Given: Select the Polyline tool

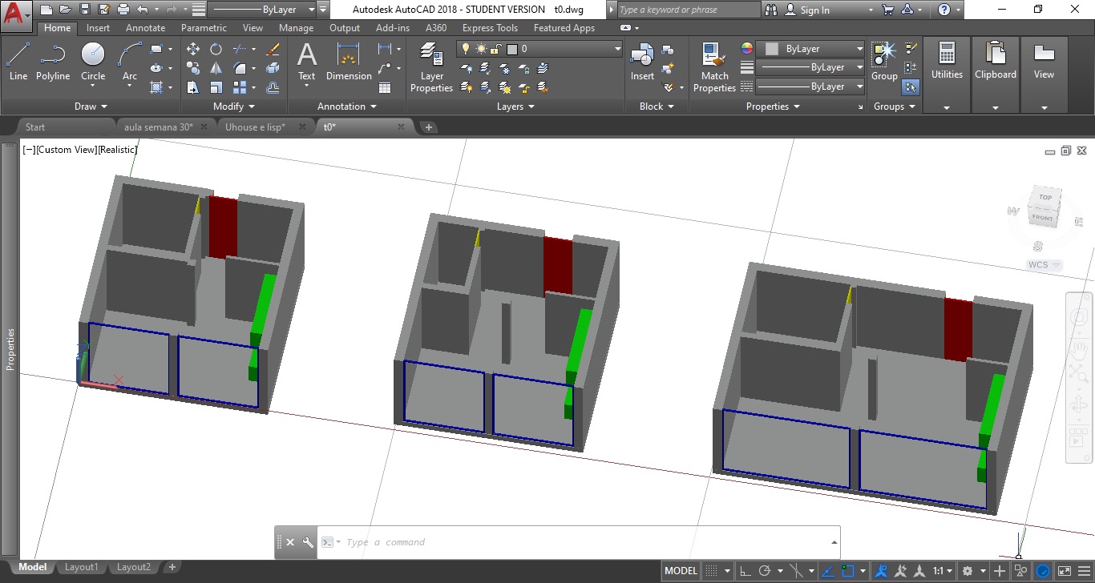Looking at the screenshot, I should pos(52,62).
